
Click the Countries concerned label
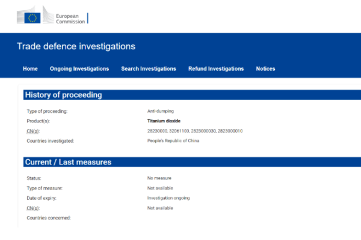[x=49, y=218]
